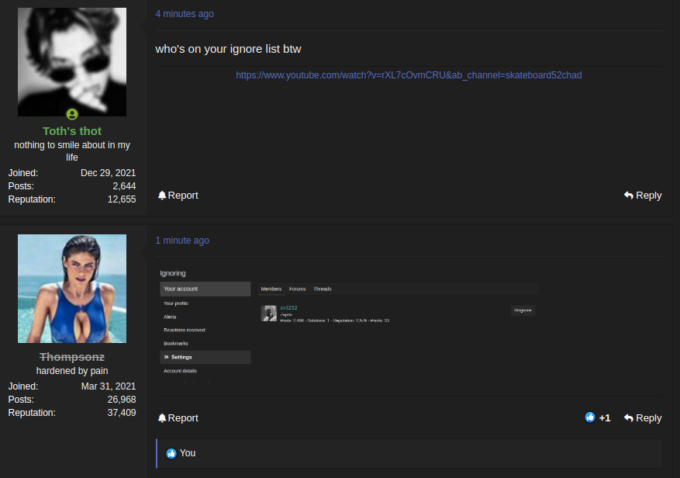Click the 'Forums' tab in embedded screenshot
680x478 pixels.
[x=297, y=289]
